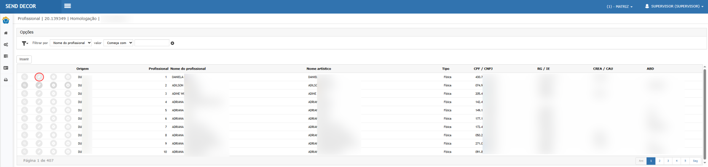
Task: Click the SEND DECOR brand title
Action: (21, 6)
